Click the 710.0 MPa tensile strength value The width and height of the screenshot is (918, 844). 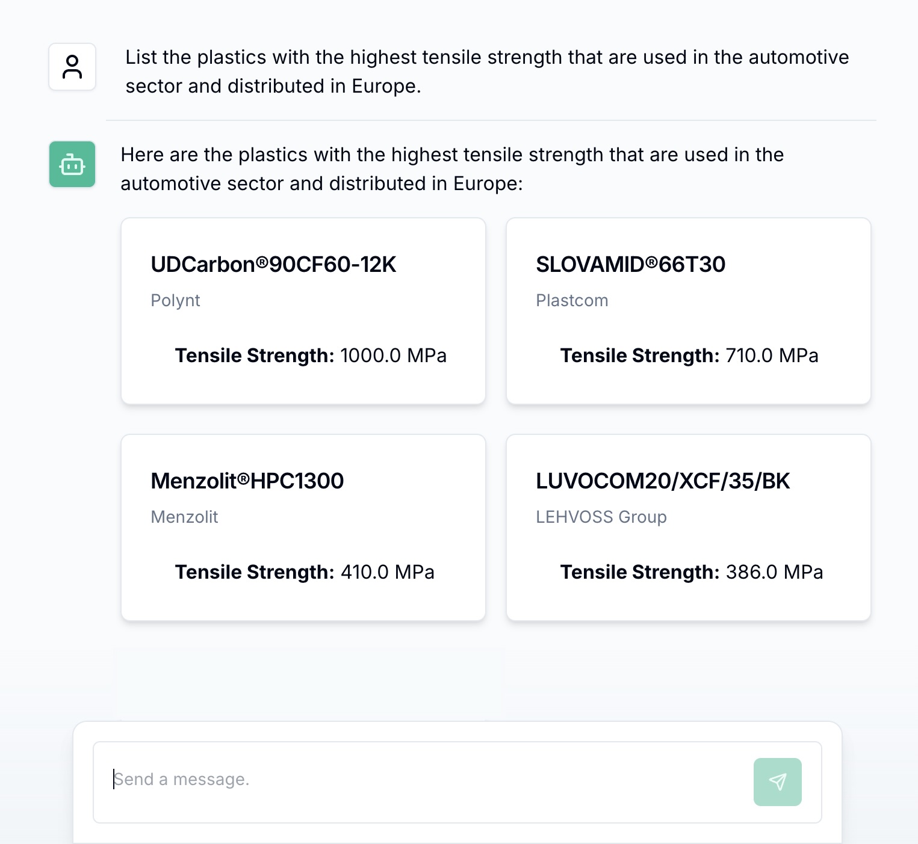(x=771, y=356)
